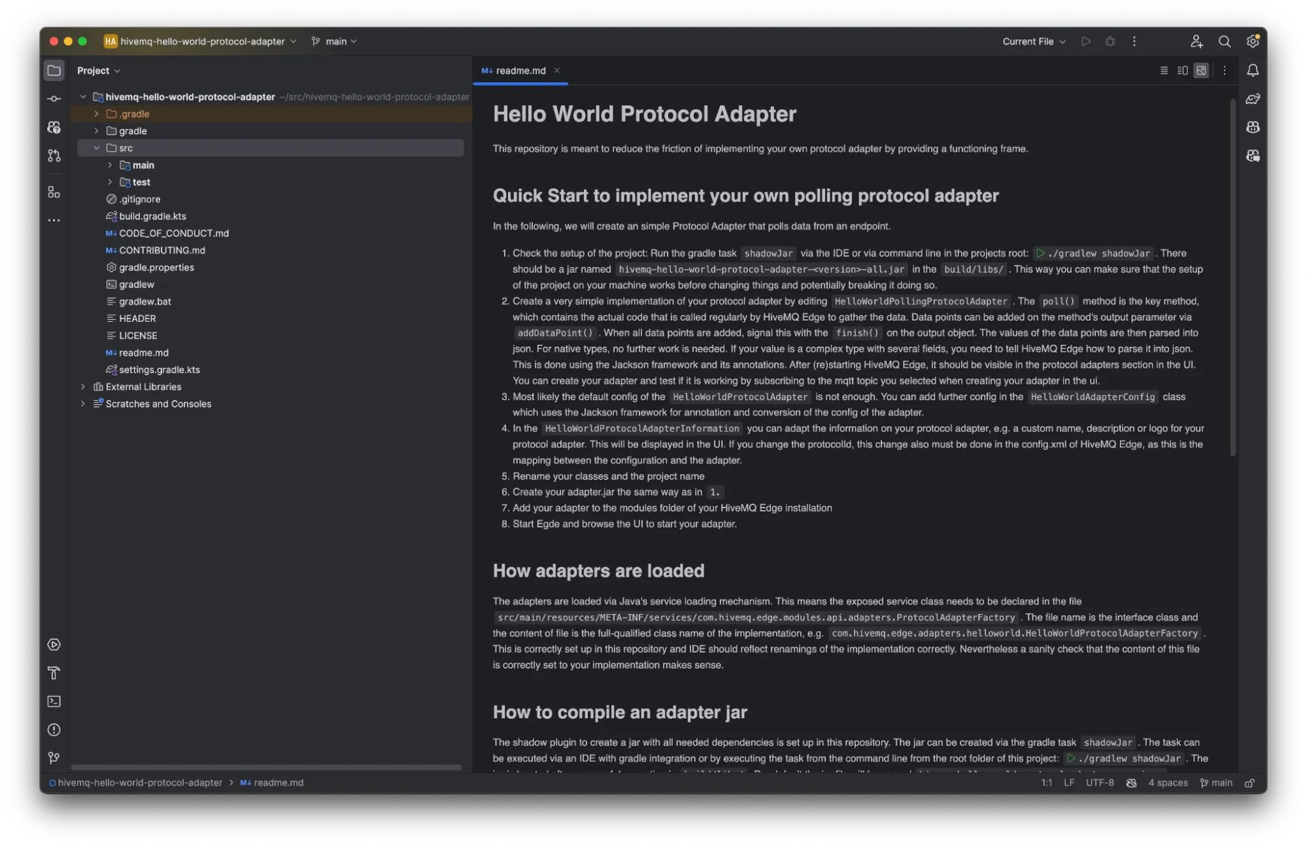Viewport: 1307px width, 847px height.
Task: Click the 4 spaces indent widget
Action: coord(1168,783)
